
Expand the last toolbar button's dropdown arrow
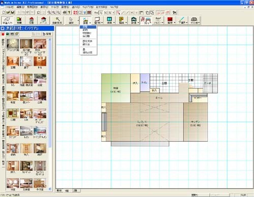tap(199, 22)
